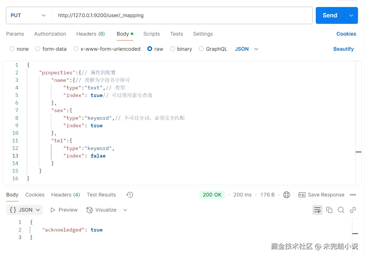Screen dimensions: 365x257
Task: Click the response link icon
Action: 353,210
